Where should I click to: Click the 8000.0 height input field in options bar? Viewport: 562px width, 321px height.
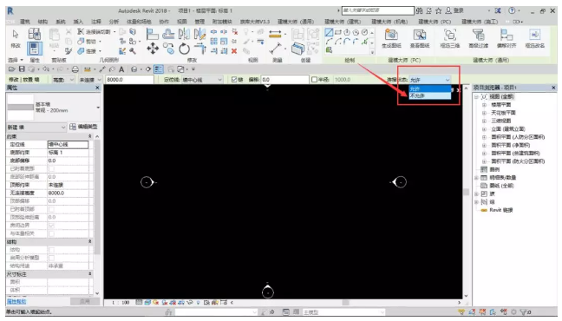[129, 80]
